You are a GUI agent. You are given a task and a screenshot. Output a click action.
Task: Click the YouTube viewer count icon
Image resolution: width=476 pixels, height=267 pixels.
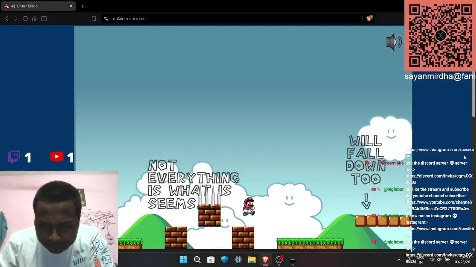click(x=57, y=156)
